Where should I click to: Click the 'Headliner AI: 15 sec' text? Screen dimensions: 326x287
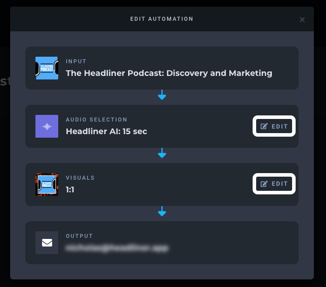[106, 131]
